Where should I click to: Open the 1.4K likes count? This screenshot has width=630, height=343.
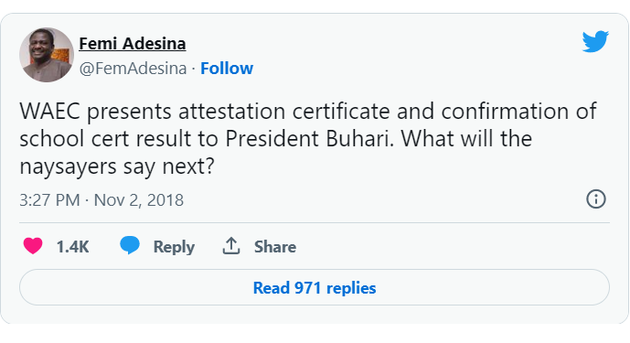pos(72,246)
